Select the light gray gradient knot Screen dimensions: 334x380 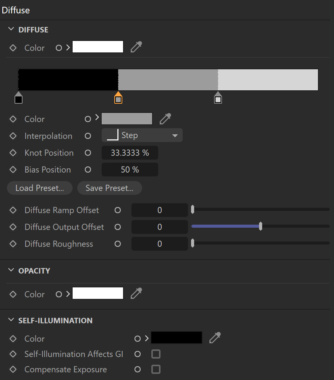[x=218, y=98]
